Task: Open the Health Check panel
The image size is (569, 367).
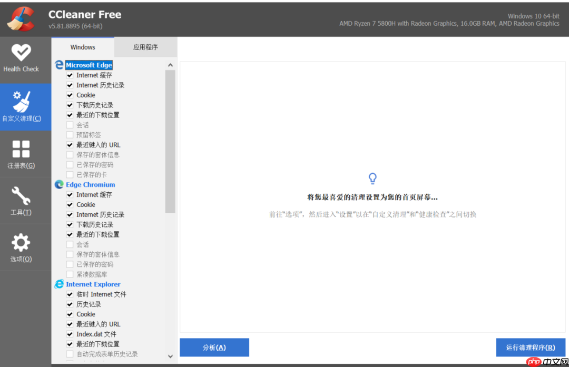Action: (x=21, y=58)
